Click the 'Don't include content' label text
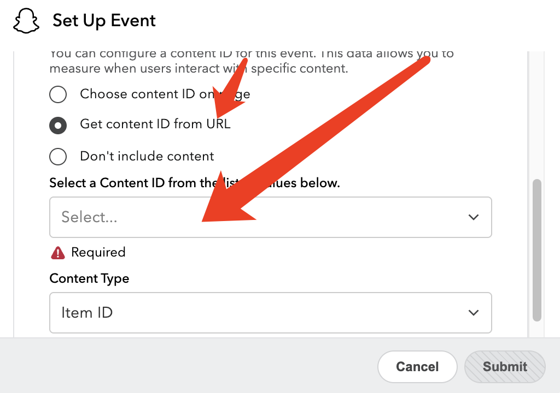Image resolution: width=560 pixels, height=393 pixels. pyautogui.click(x=147, y=156)
